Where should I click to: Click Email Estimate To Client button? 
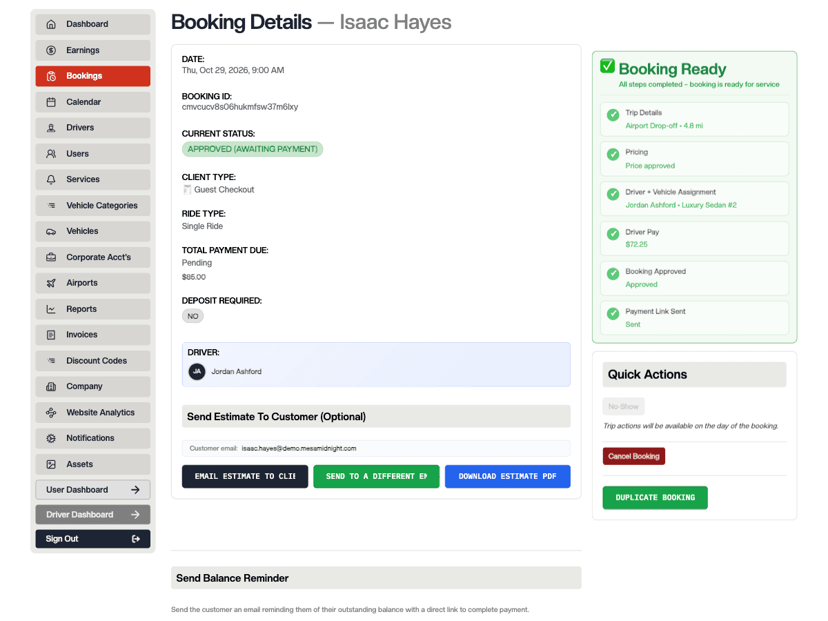tap(245, 476)
